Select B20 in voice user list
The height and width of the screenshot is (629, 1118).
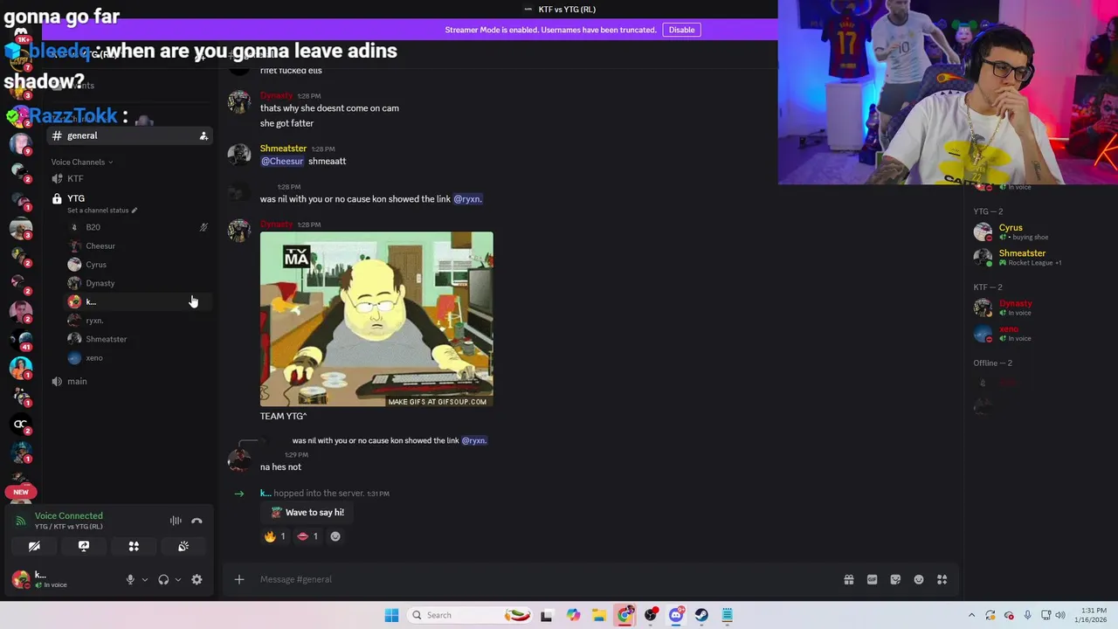tap(138, 227)
